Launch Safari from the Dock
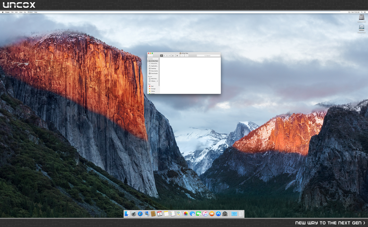Image resolution: width=368 pixels, height=227 pixels. point(140,214)
